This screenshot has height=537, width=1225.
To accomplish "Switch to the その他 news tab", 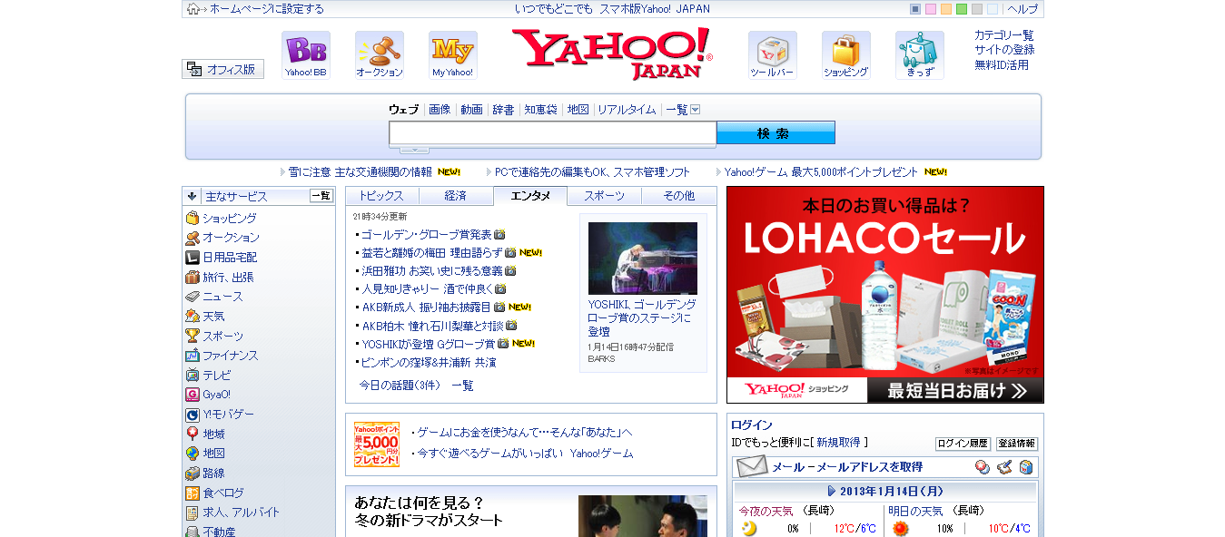I will pos(678,196).
